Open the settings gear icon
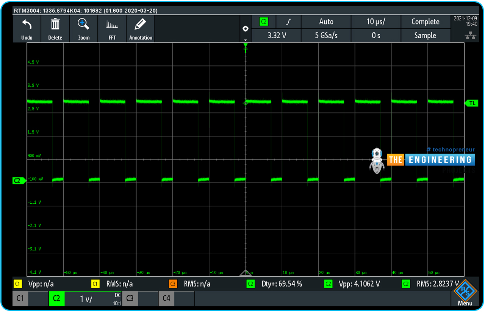 [x=246, y=29]
